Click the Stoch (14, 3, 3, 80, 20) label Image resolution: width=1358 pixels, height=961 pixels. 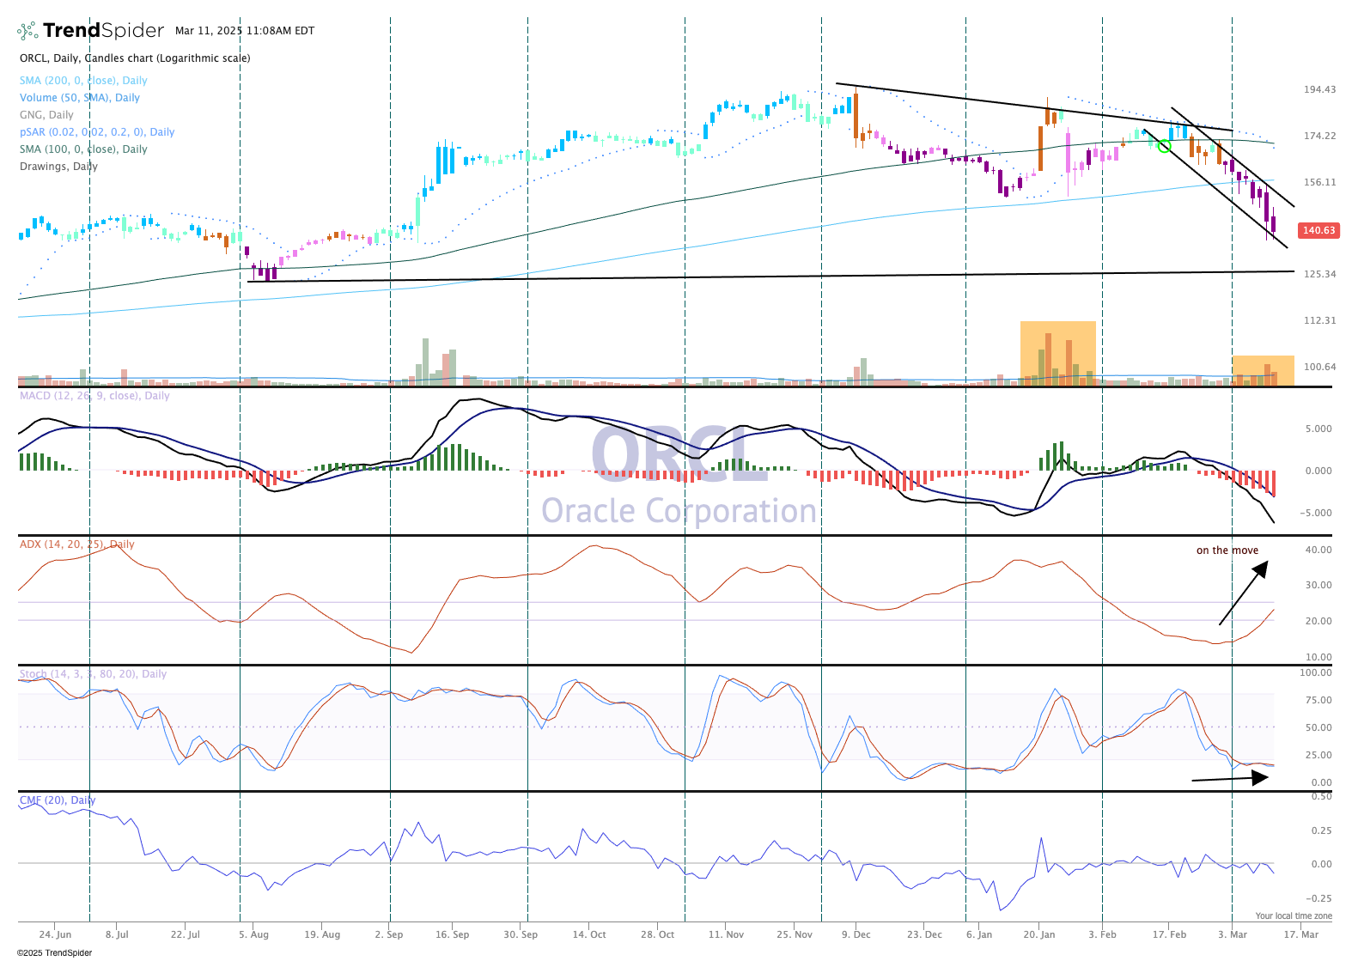pyautogui.click(x=93, y=674)
